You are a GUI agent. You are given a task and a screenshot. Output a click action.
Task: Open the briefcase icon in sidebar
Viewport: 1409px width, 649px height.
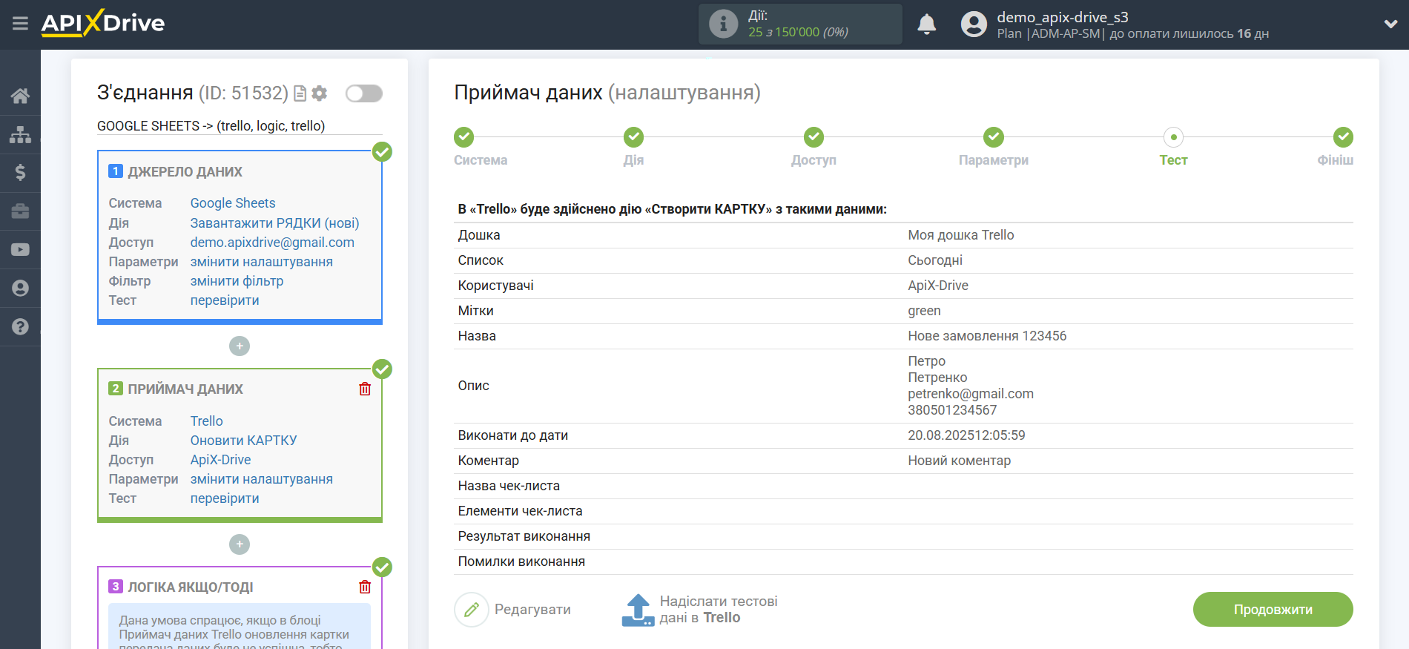(20, 211)
